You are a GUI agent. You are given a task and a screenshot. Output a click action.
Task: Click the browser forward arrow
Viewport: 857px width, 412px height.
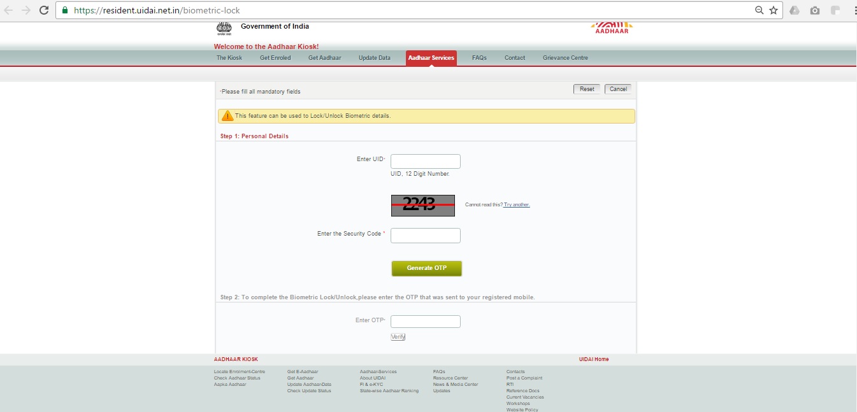point(26,10)
